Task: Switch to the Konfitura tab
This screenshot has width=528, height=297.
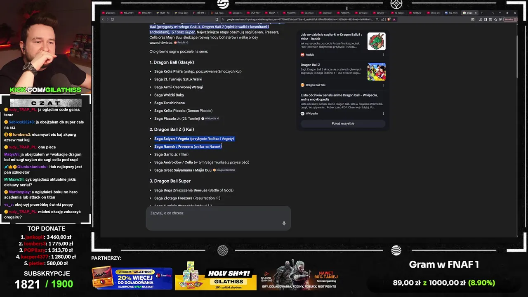Action: click(416, 13)
